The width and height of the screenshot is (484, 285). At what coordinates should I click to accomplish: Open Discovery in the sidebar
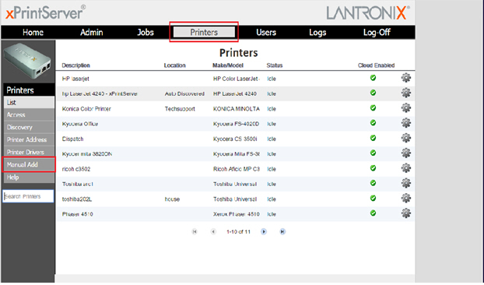(x=29, y=127)
